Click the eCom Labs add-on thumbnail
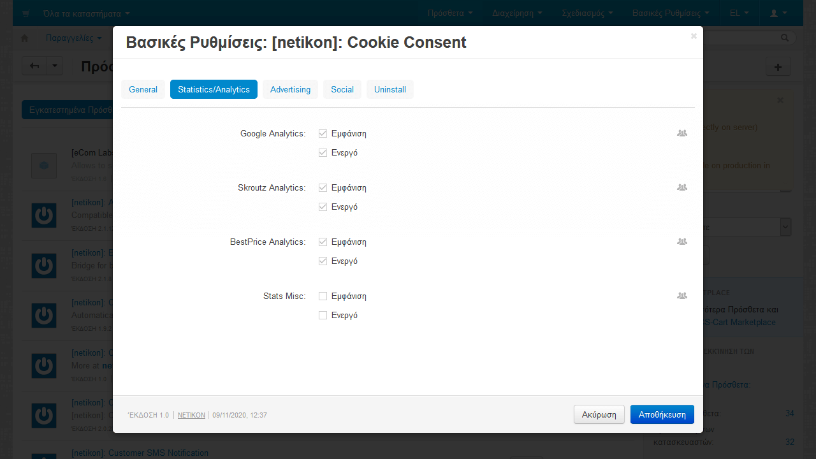 pos(44,166)
